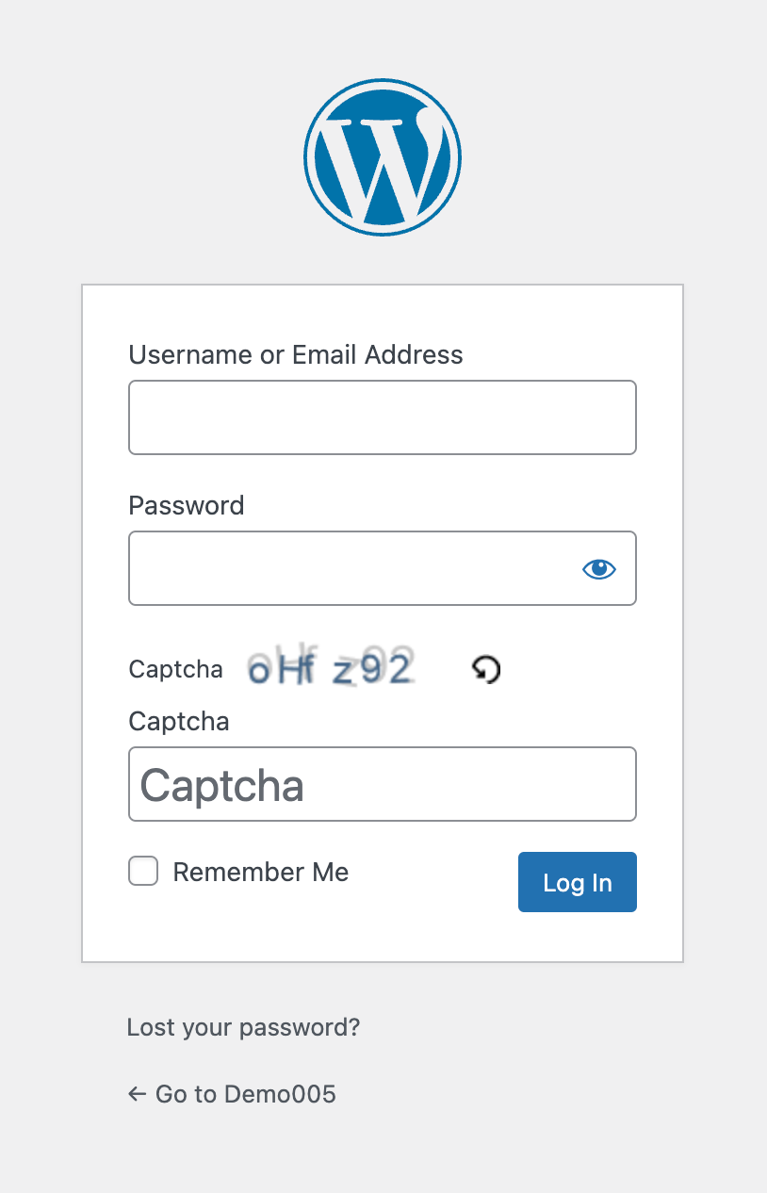Focus the Username or Email Address field
Screen dimensions: 767x1193
point(382,417)
